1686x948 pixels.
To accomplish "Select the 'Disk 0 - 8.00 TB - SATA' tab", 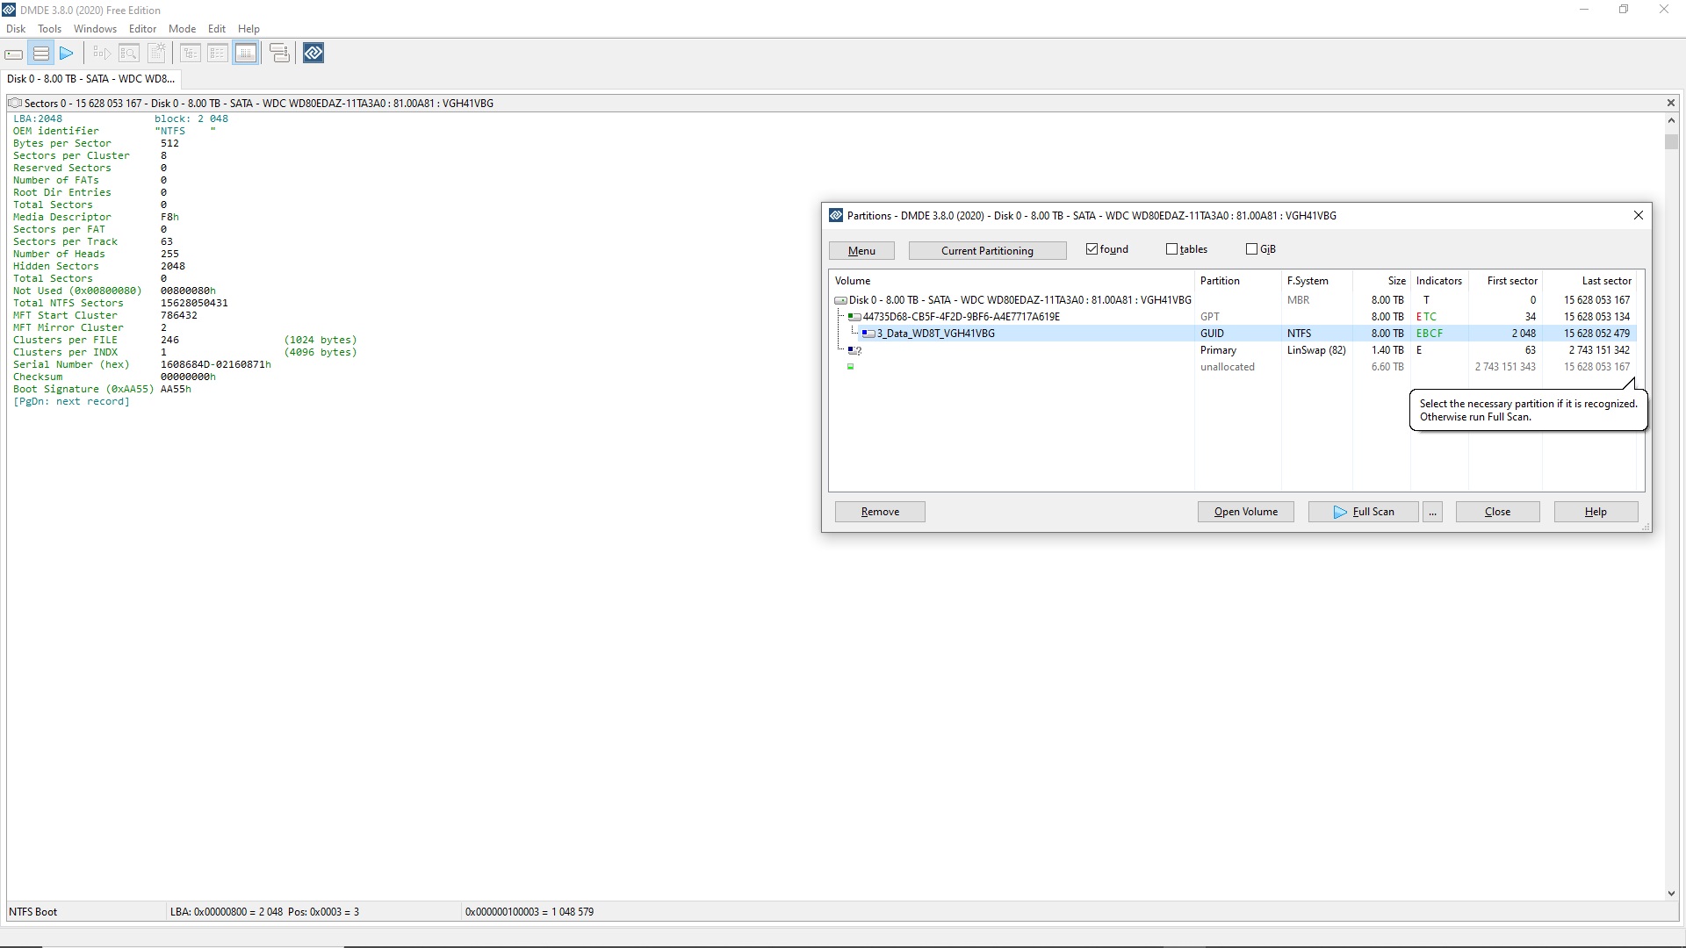I will point(90,78).
